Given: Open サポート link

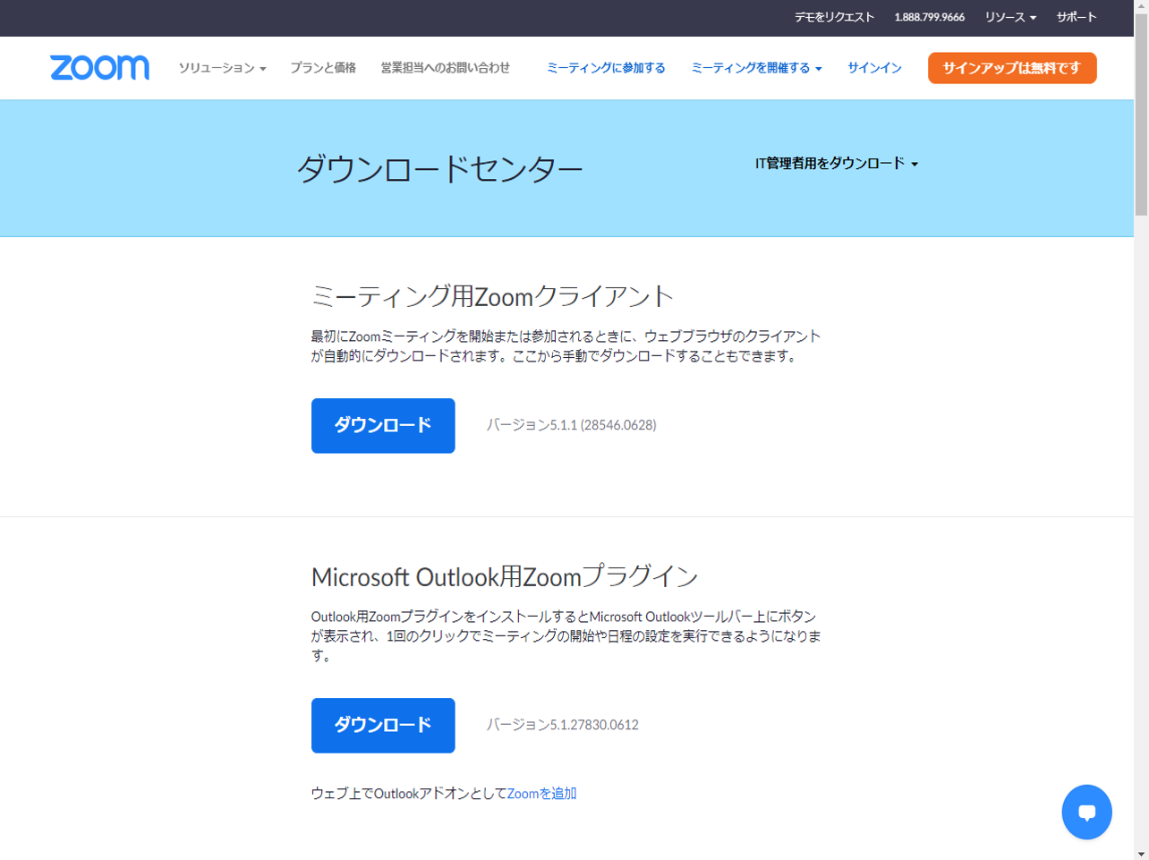Looking at the screenshot, I should click(x=1076, y=17).
